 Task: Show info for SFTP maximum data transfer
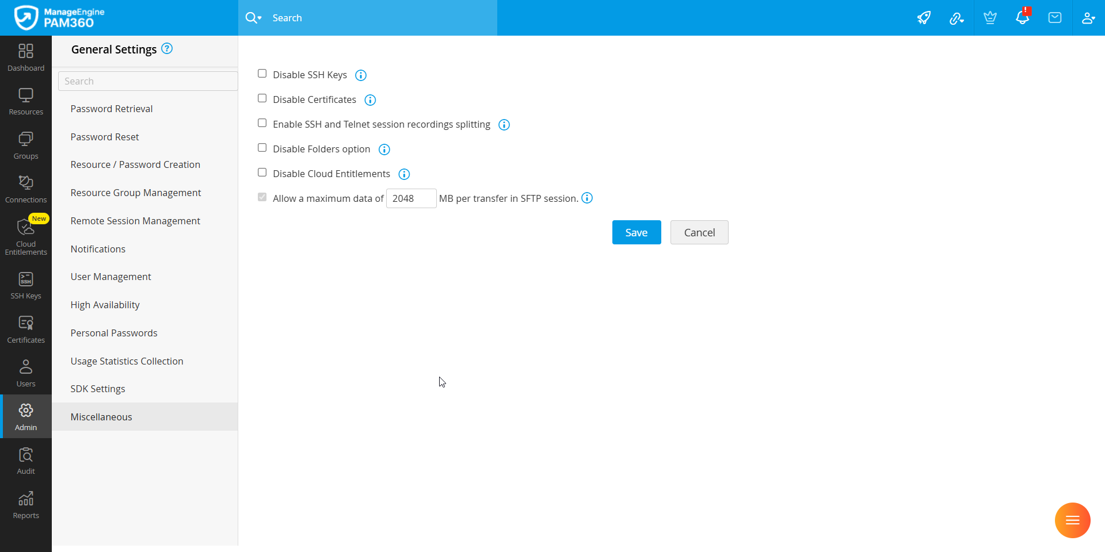coord(587,198)
